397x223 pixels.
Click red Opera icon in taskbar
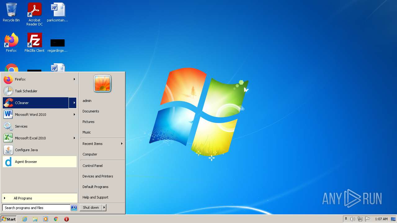point(66,219)
